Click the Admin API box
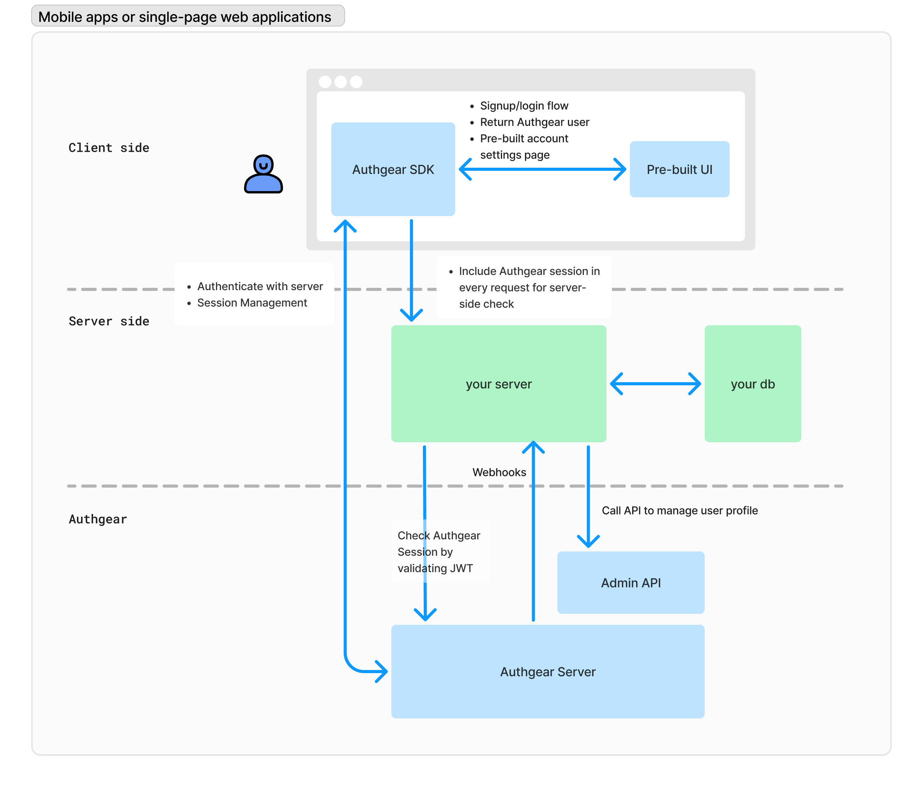The width and height of the screenshot is (923, 787). coord(630,583)
